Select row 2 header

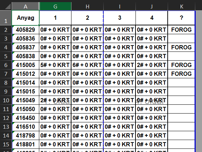pos(6,30)
